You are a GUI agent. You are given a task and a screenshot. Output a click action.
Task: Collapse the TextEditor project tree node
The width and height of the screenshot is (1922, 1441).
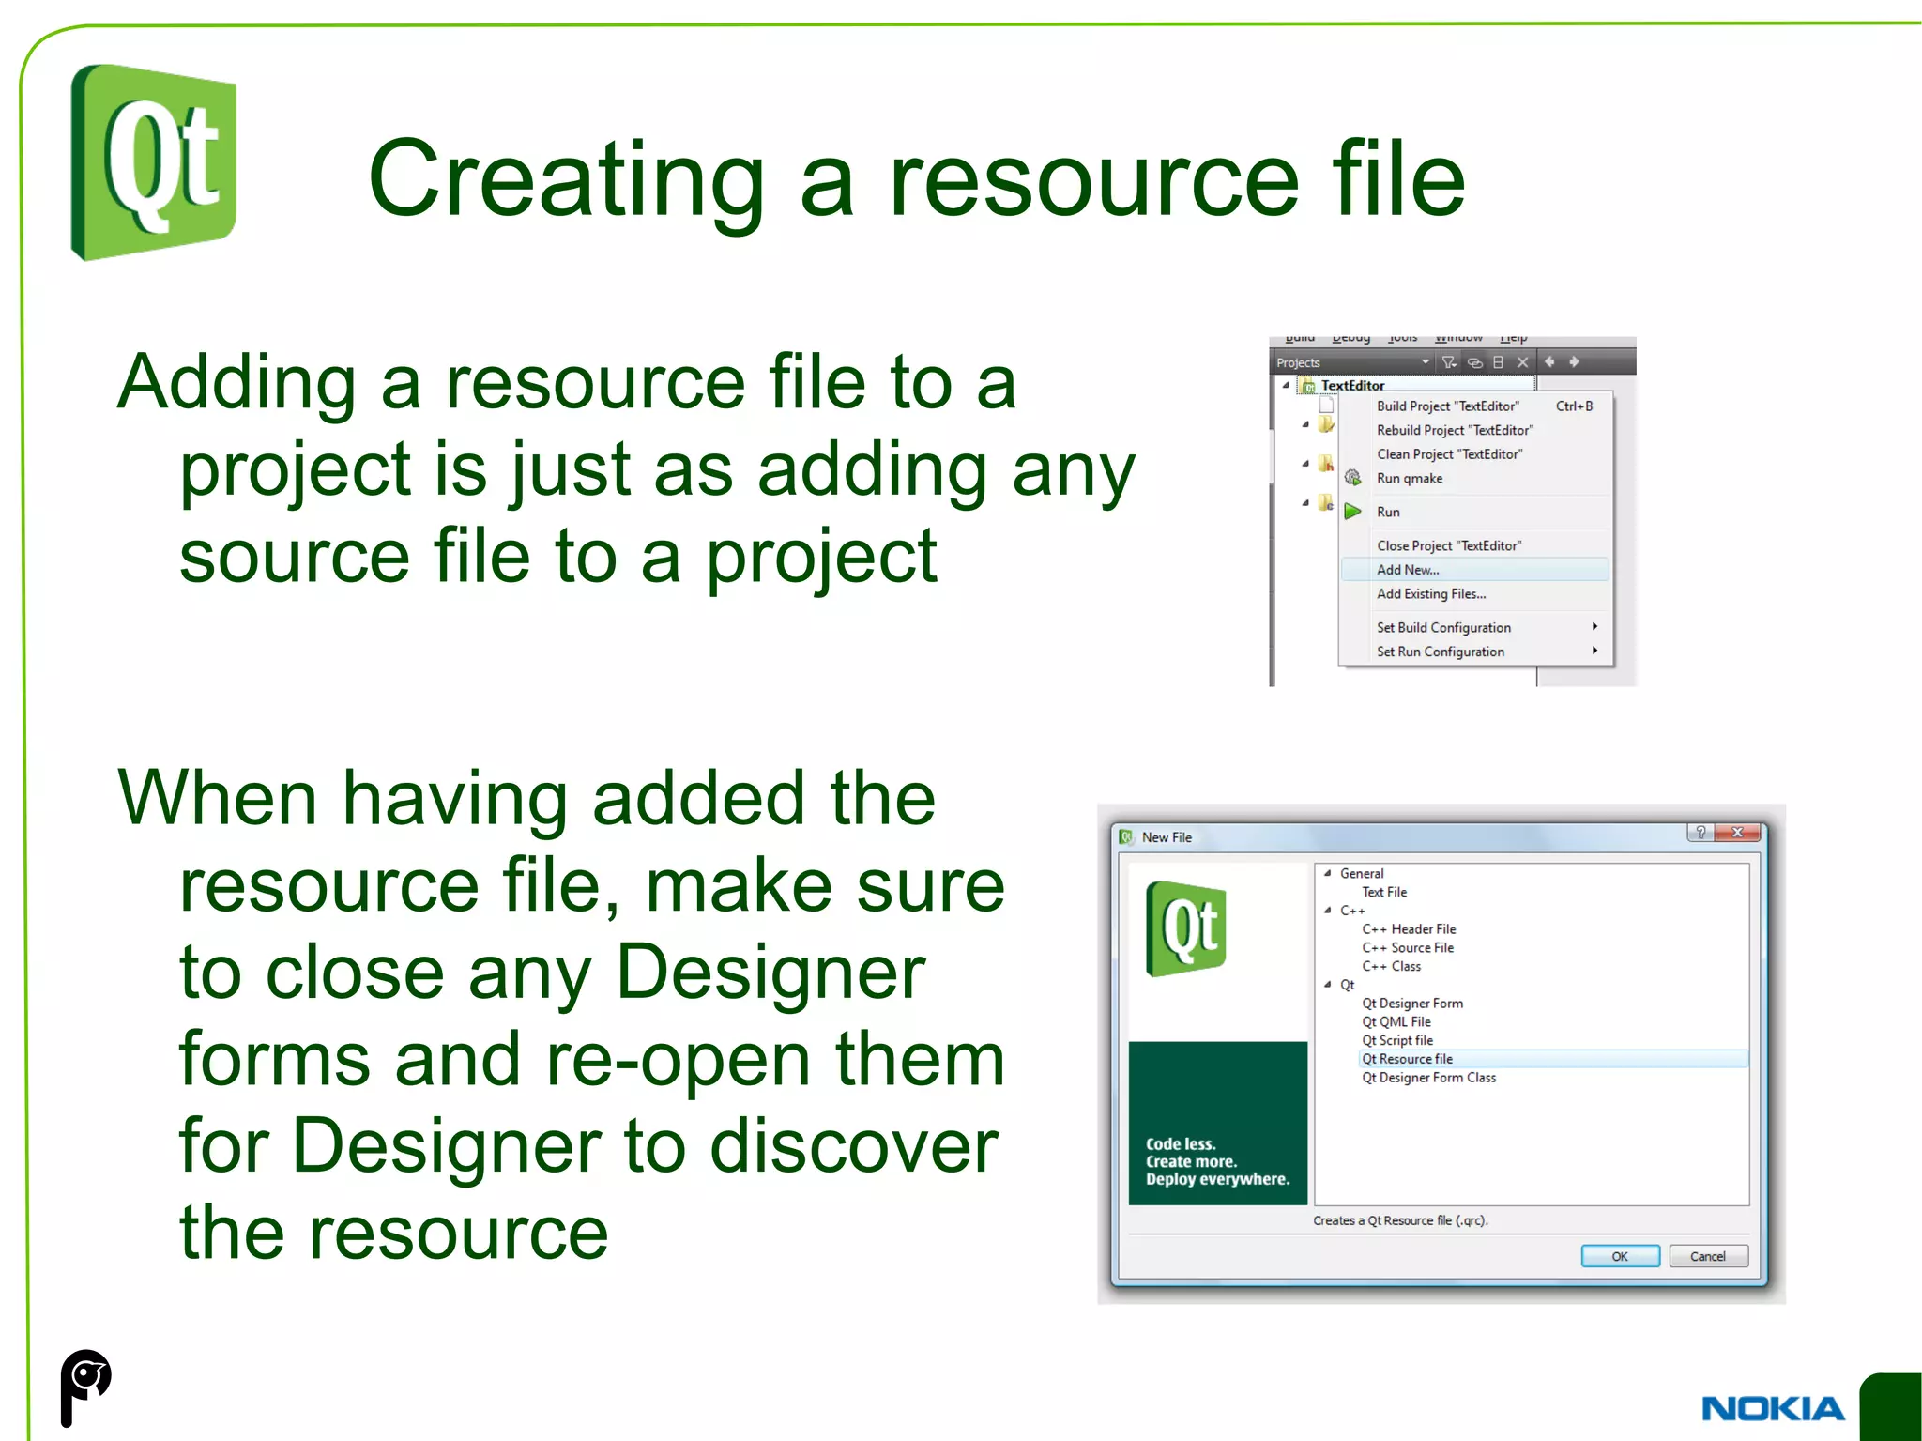coord(1286,385)
